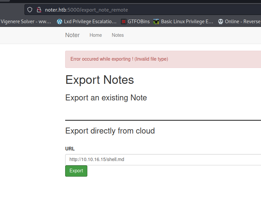Focus the URL field containing shell.md
The height and width of the screenshot is (224, 261).
(163, 160)
